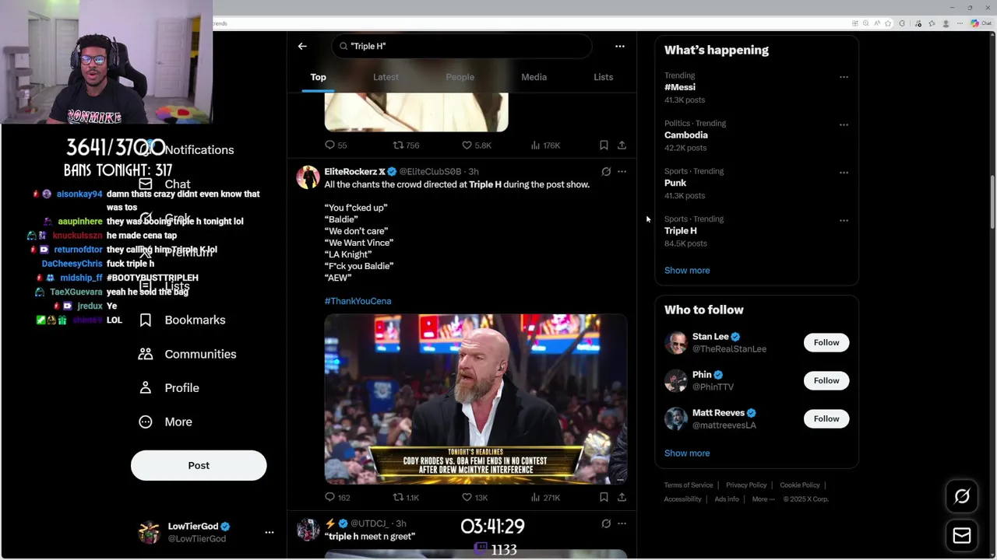The height and width of the screenshot is (560, 997).
Task: Expand the footer More link
Action: 763,499
